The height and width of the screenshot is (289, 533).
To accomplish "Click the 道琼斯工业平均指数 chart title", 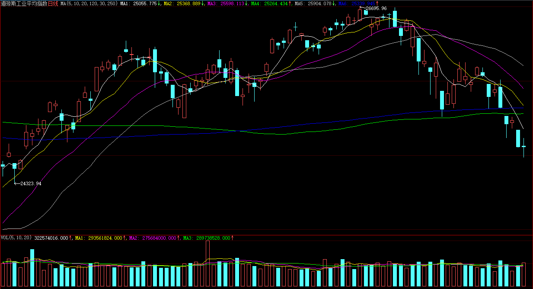I will pos(24,3).
